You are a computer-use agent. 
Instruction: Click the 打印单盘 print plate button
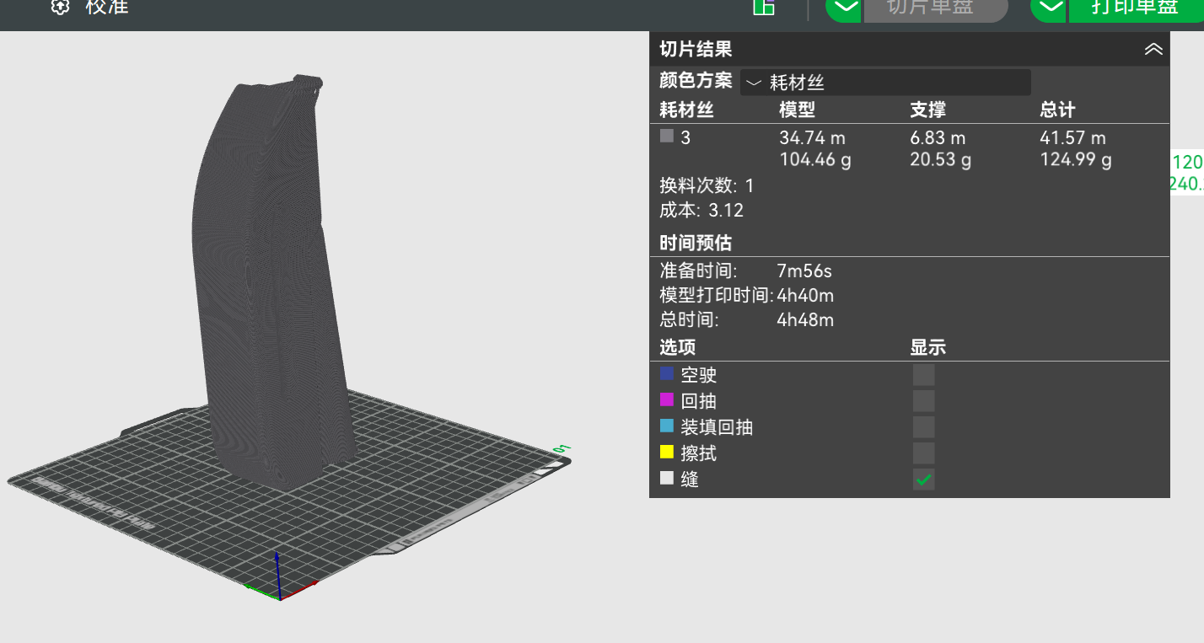1137,8
